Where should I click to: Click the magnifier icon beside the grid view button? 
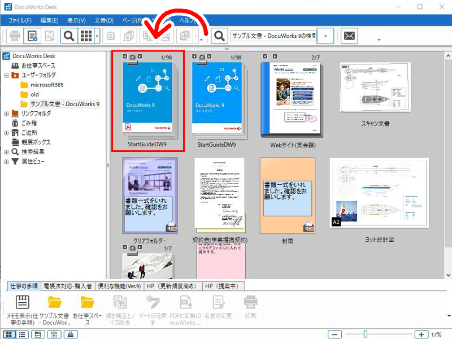pyautogui.click(x=69, y=36)
